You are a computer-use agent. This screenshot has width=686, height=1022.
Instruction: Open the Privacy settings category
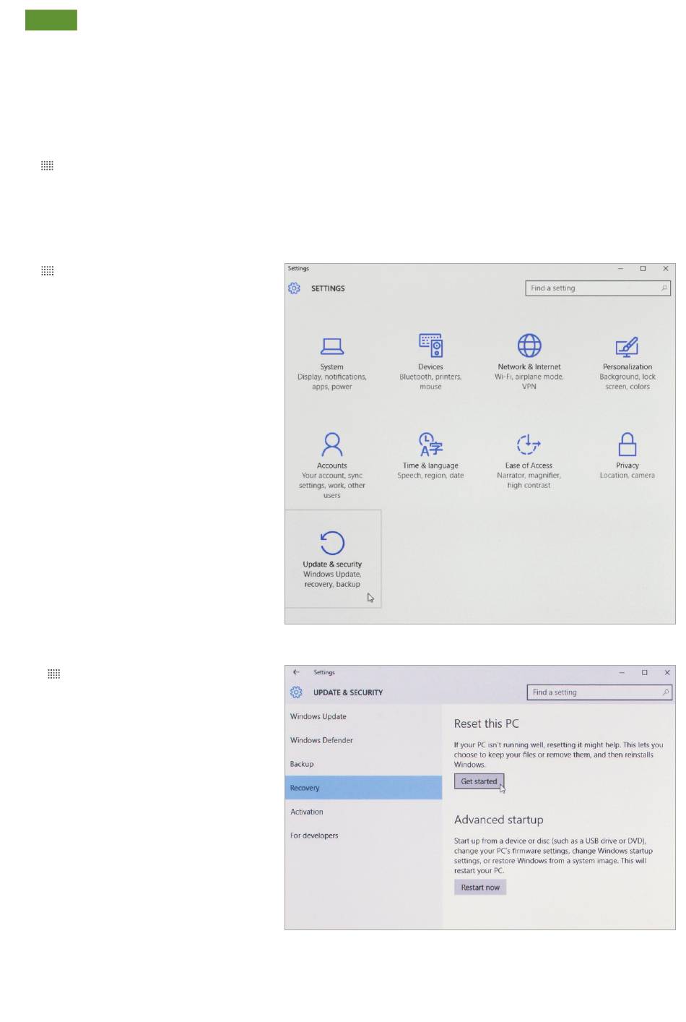click(x=628, y=456)
